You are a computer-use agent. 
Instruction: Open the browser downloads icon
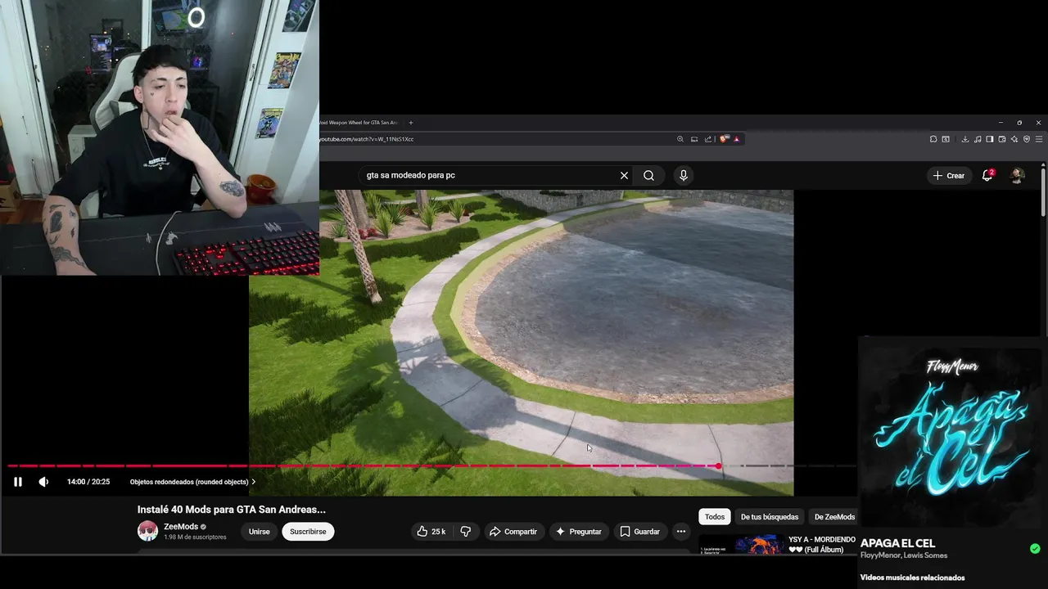coord(965,139)
